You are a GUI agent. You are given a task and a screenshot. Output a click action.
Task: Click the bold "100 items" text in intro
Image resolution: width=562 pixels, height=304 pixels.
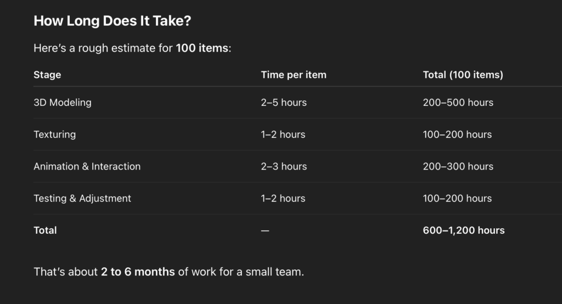click(202, 48)
